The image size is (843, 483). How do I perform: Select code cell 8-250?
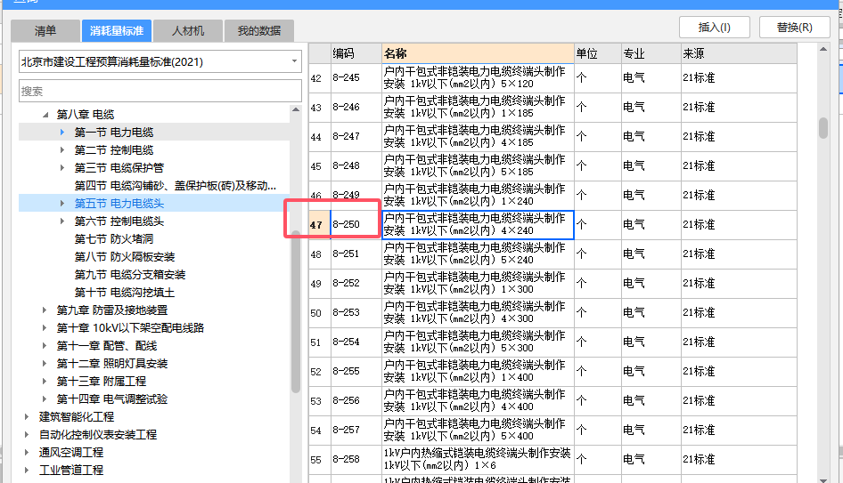tap(356, 224)
